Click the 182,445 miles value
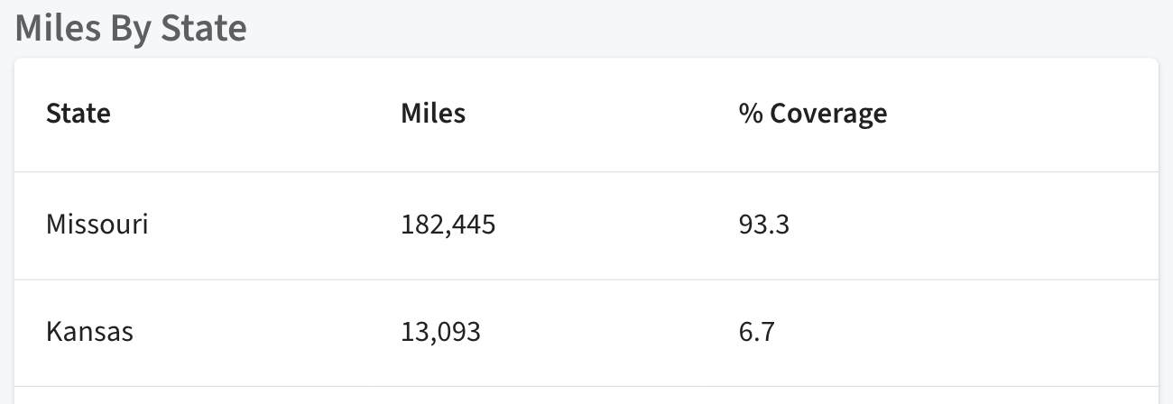1173x404 pixels. (448, 225)
